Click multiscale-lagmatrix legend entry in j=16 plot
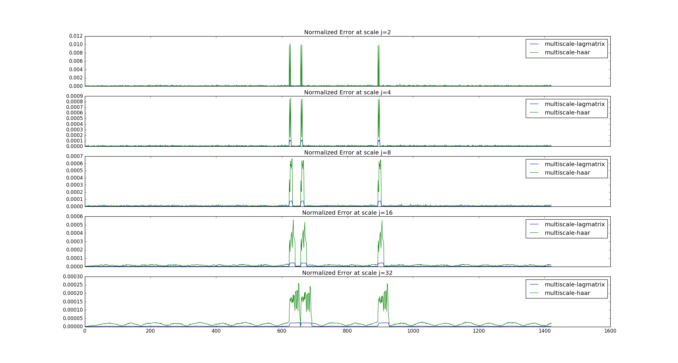Screen dimensions: 678x363 pyautogui.click(x=574, y=225)
